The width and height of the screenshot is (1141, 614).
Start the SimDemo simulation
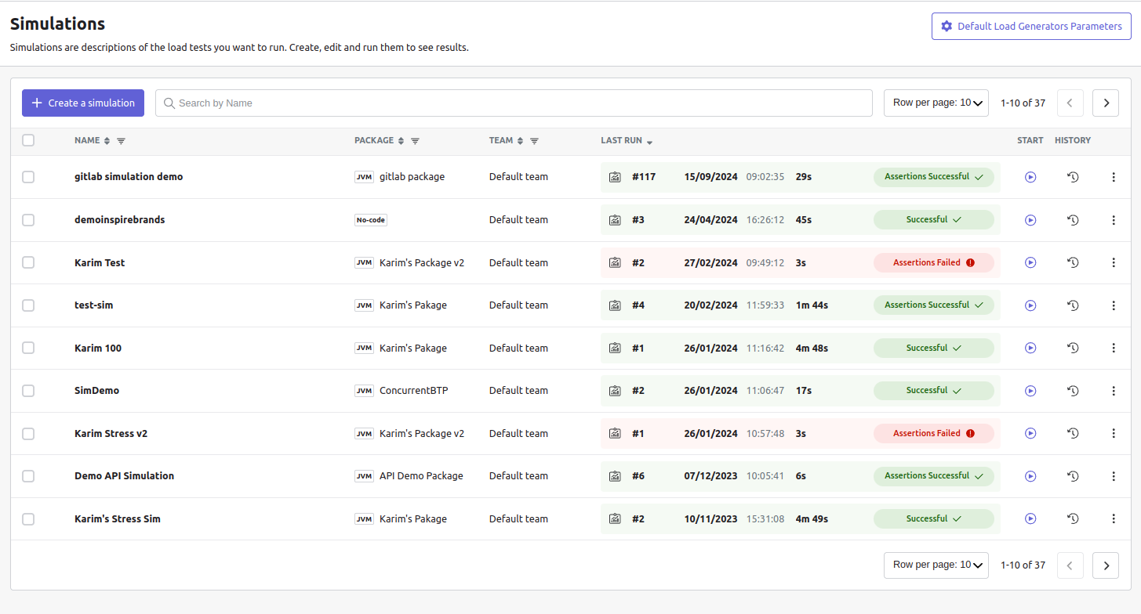pyautogui.click(x=1030, y=391)
